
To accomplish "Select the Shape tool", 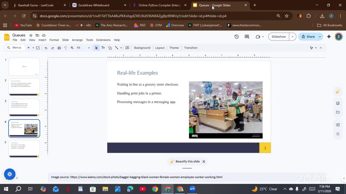I will (110, 48).
